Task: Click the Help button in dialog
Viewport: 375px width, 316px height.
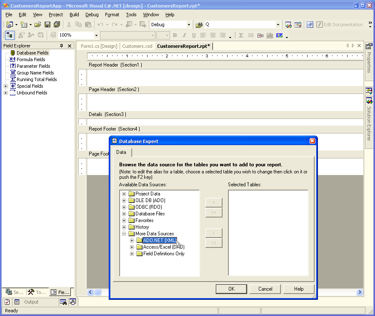Action: point(299,289)
